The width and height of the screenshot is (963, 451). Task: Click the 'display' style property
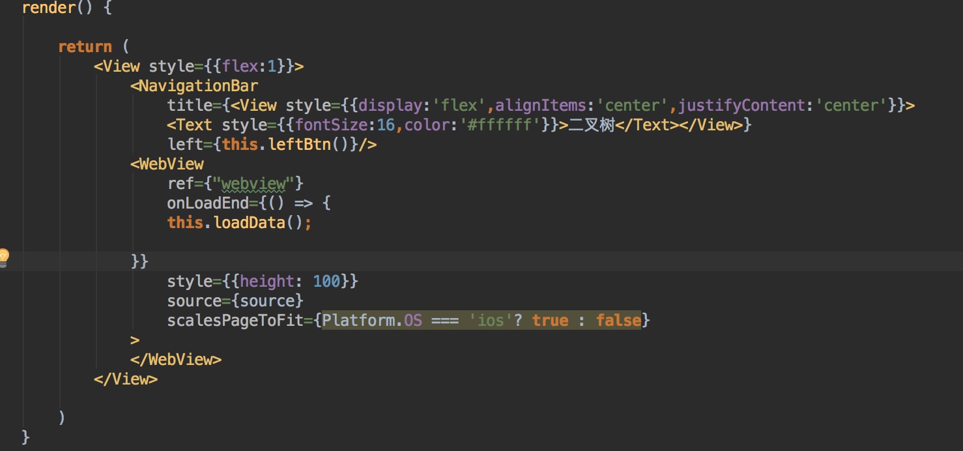[390, 106]
